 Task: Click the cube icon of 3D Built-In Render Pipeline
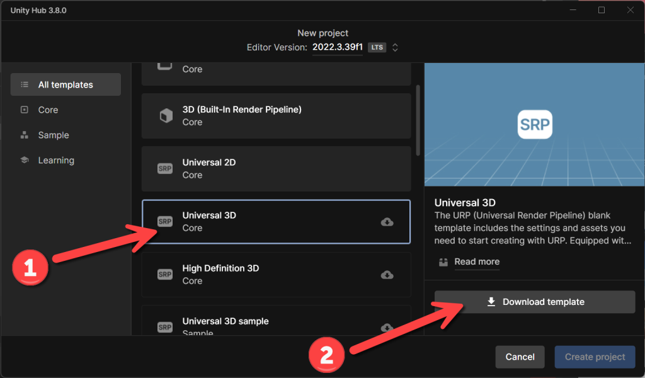tap(166, 115)
